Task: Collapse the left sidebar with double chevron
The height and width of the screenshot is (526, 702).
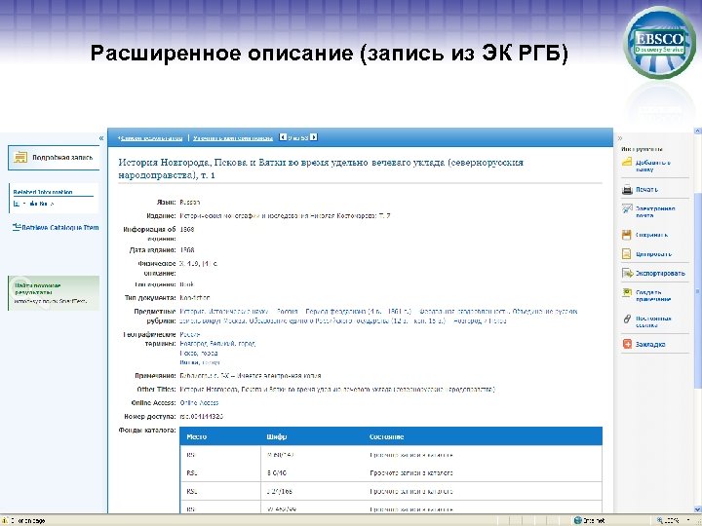Action: coord(101,138)
